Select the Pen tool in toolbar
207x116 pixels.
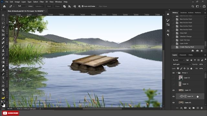3,74
